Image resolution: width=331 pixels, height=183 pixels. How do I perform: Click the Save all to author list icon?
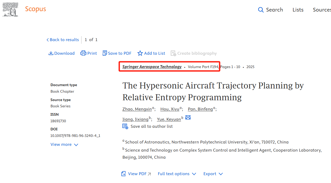[x=125, y=126]
